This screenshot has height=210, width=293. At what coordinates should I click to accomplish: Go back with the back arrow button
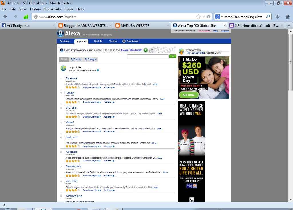click(5, 17)
